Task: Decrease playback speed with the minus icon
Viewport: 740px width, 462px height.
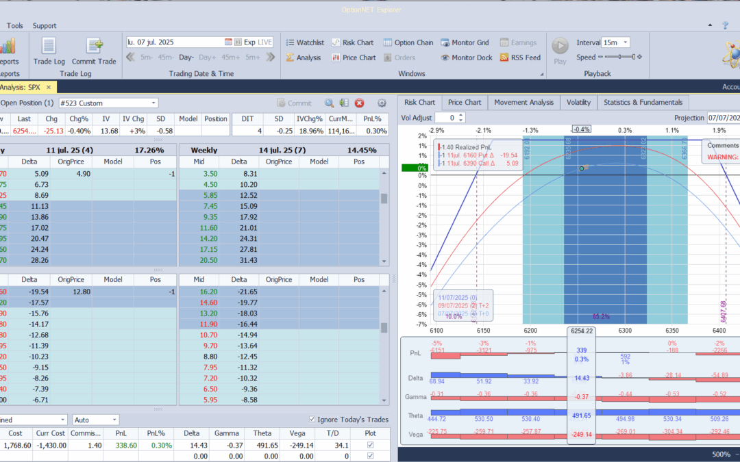Action: click(x=600, y=57)
